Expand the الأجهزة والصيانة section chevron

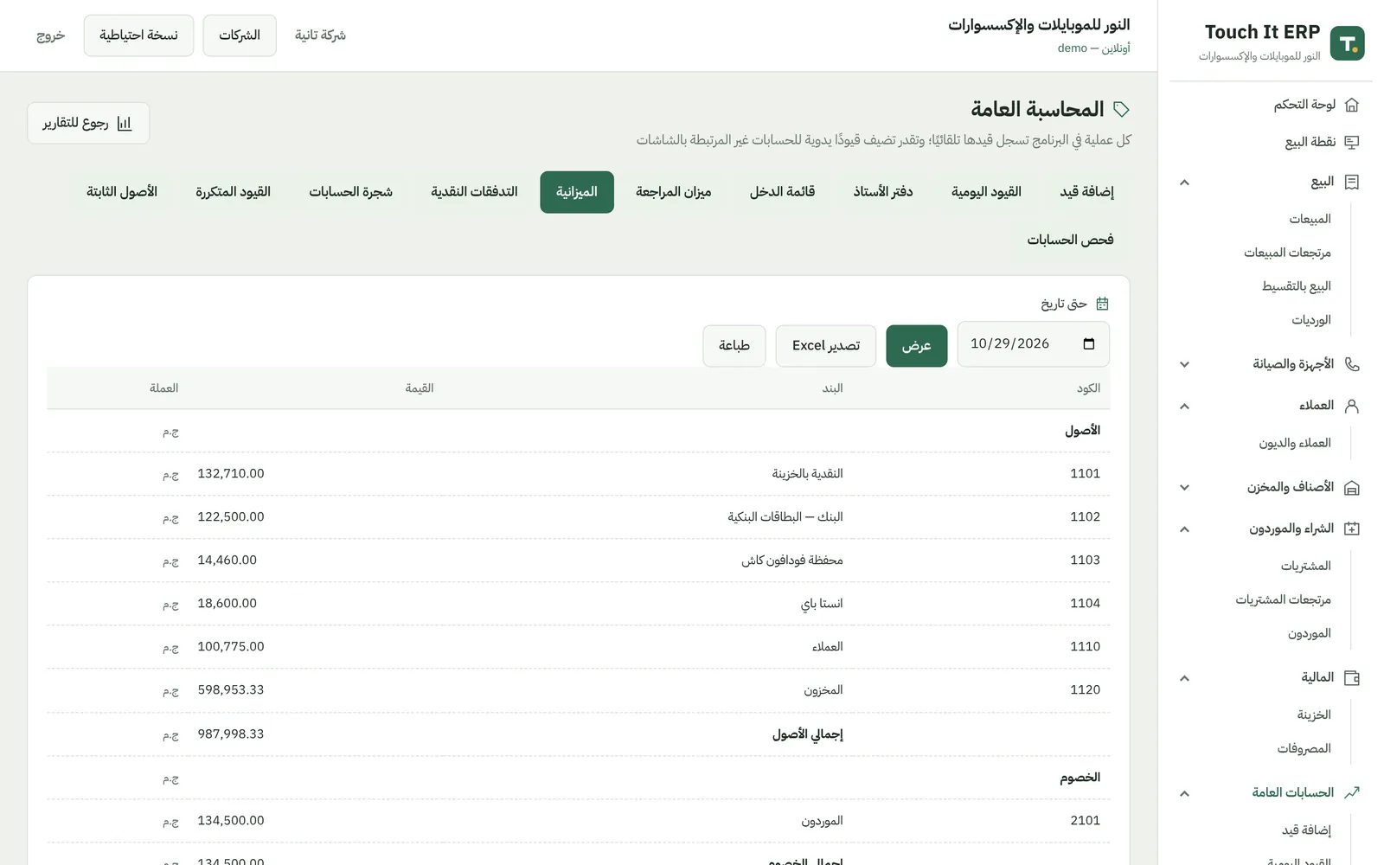coord(1184,364)
